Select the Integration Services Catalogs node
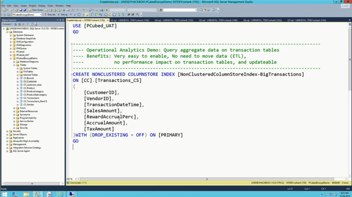 27,148
